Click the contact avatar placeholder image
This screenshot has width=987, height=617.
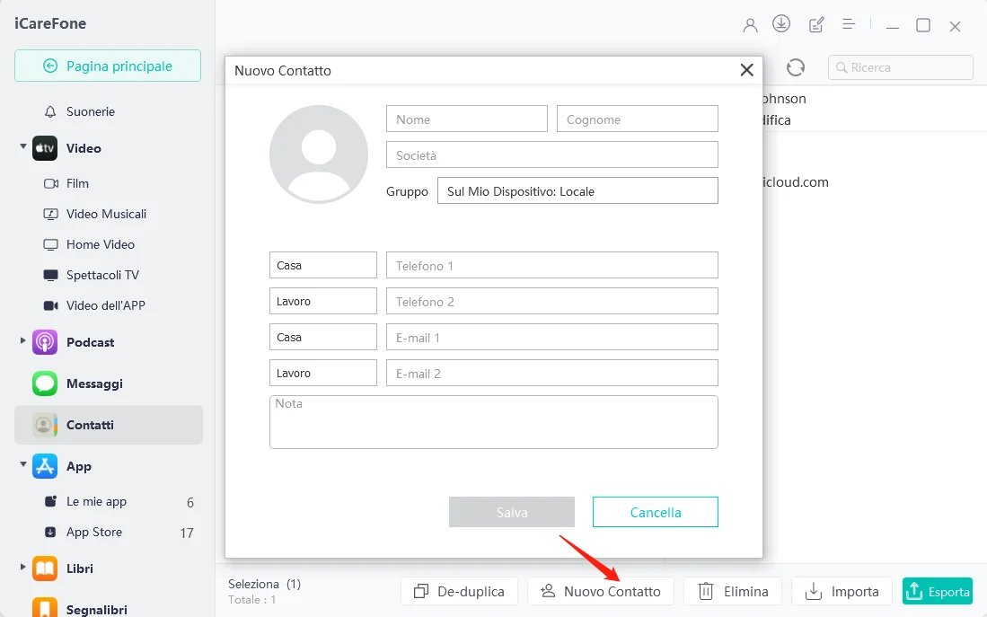tap(319, 154)
